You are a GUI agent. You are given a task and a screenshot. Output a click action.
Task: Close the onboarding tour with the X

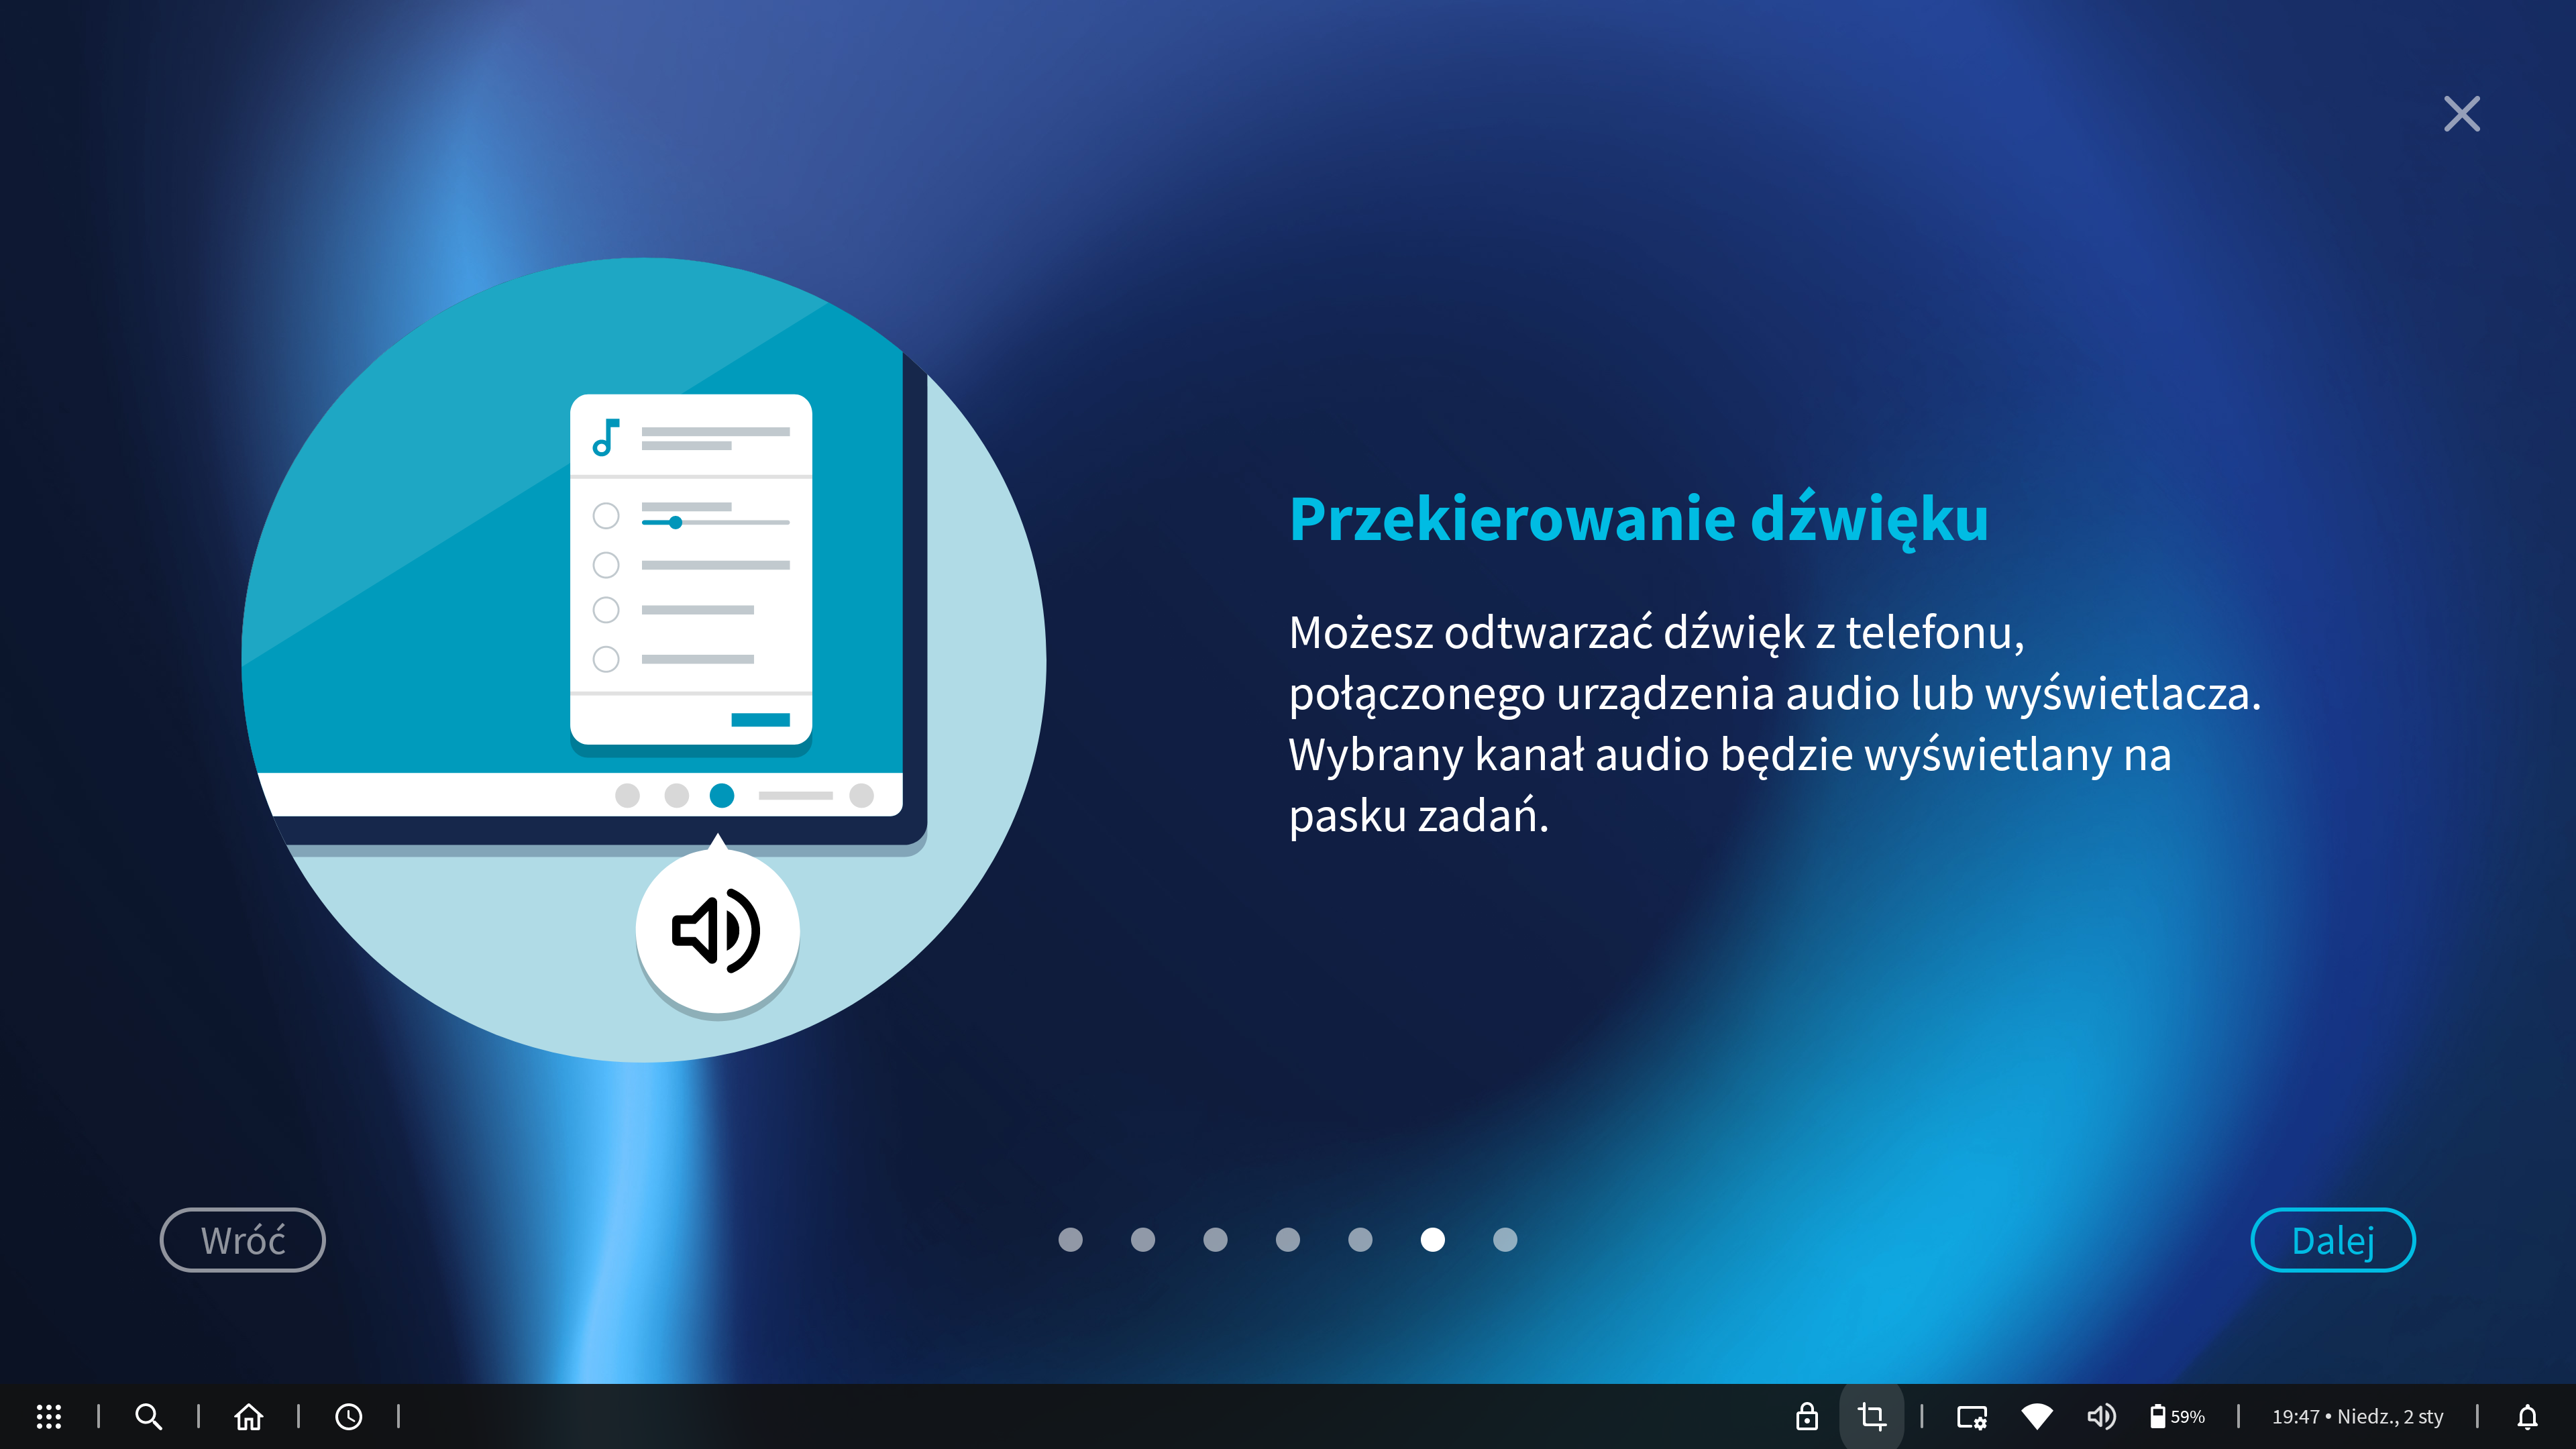coord(2461,114)
